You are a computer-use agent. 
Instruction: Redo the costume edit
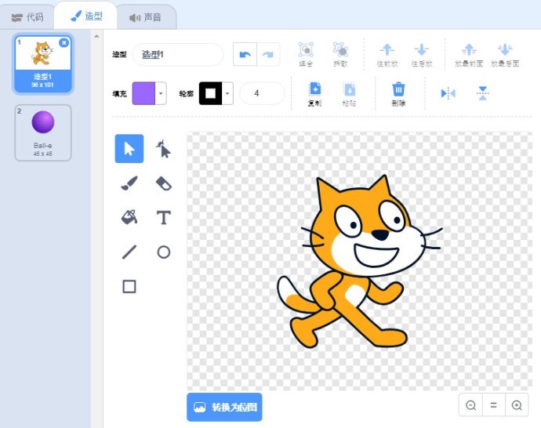click(268, 54)
